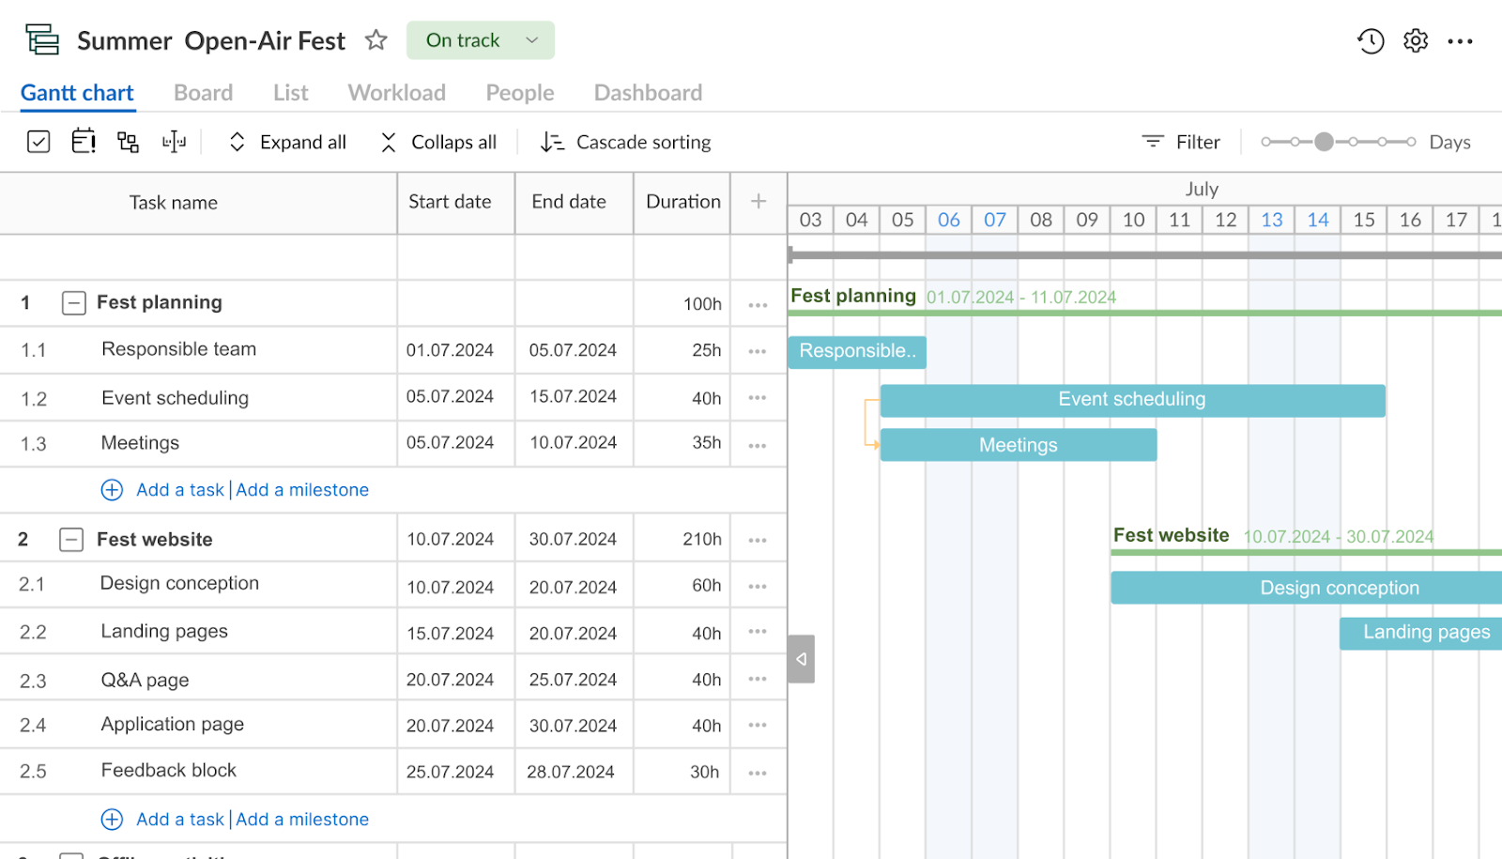Click Fest website duration 210h
This screenshot has height=859, width=1502.
click(x=702, y=540)
